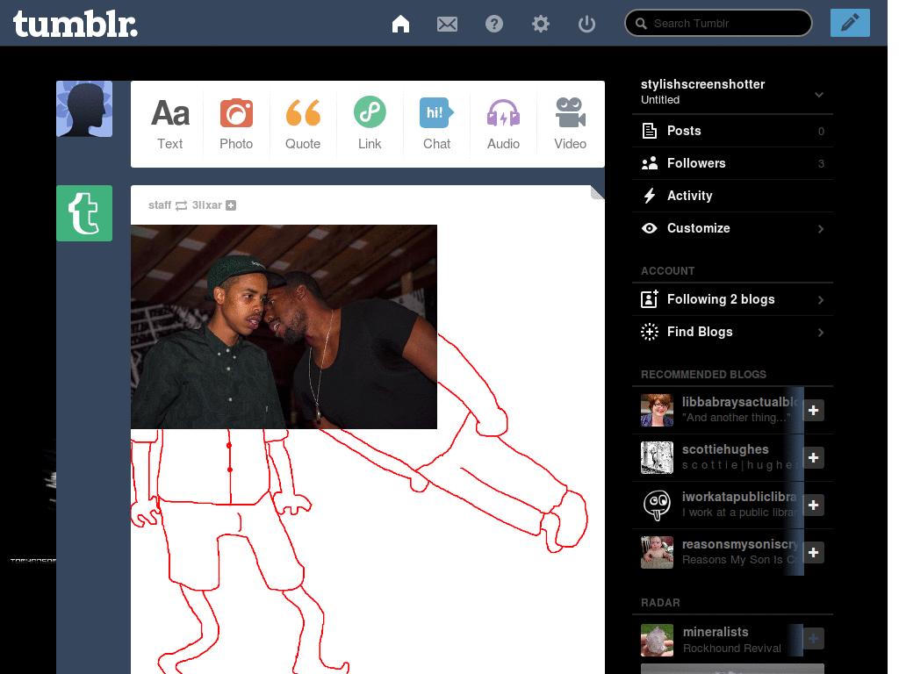Open the post photo of two men

click(x=284, y=326)
